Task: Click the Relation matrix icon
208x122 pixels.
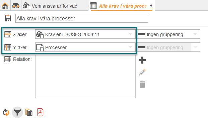Action: pyautogui.click(x=8, y=59)
